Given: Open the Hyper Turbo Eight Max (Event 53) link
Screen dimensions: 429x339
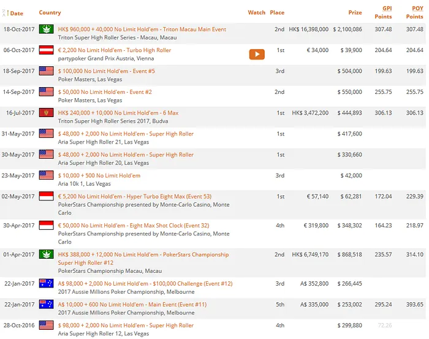Looking at the screenshot, I should tap(134, 196).
